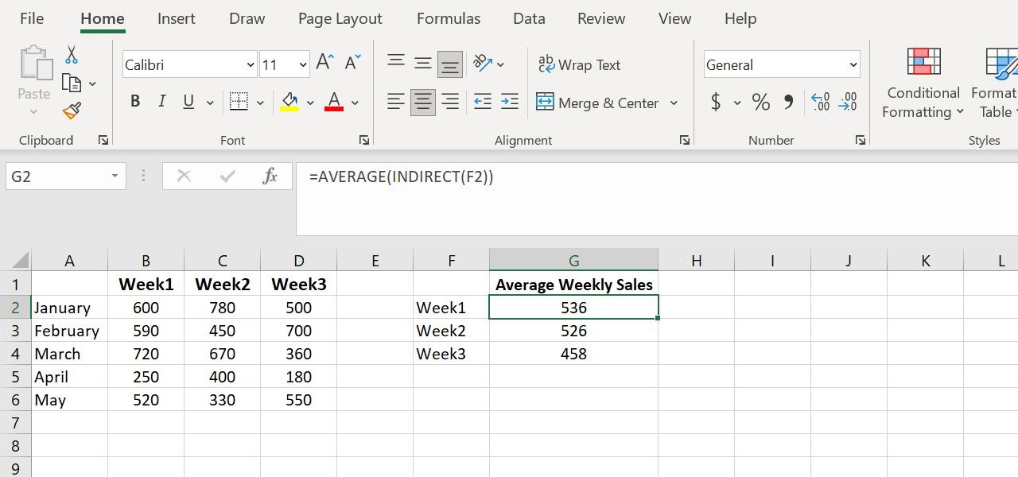This screenshot has height=477, width=1018.
Task: Click the Comma Style icon
Action: (789, 102)
